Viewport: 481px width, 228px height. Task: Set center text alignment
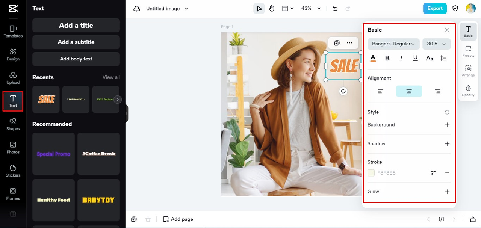[409, 91]
